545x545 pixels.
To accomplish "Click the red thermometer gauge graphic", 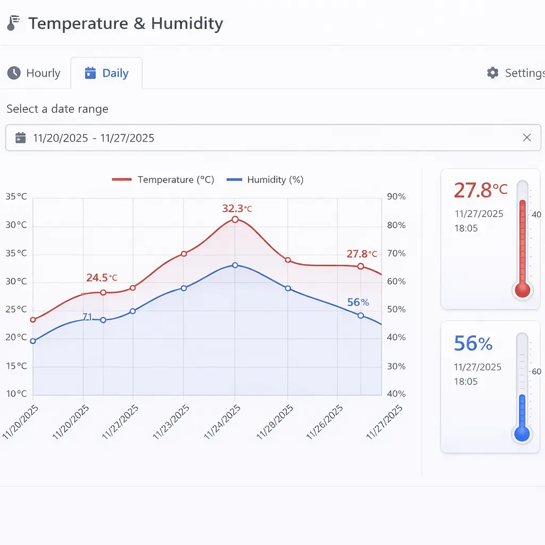I will click(x=522, y=240).
